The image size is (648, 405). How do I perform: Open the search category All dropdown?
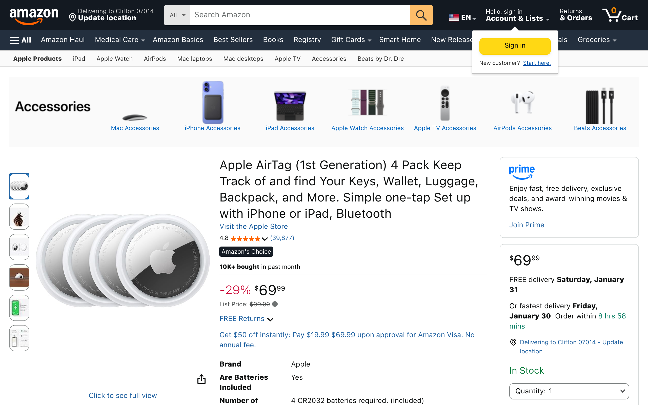point(177,15)
